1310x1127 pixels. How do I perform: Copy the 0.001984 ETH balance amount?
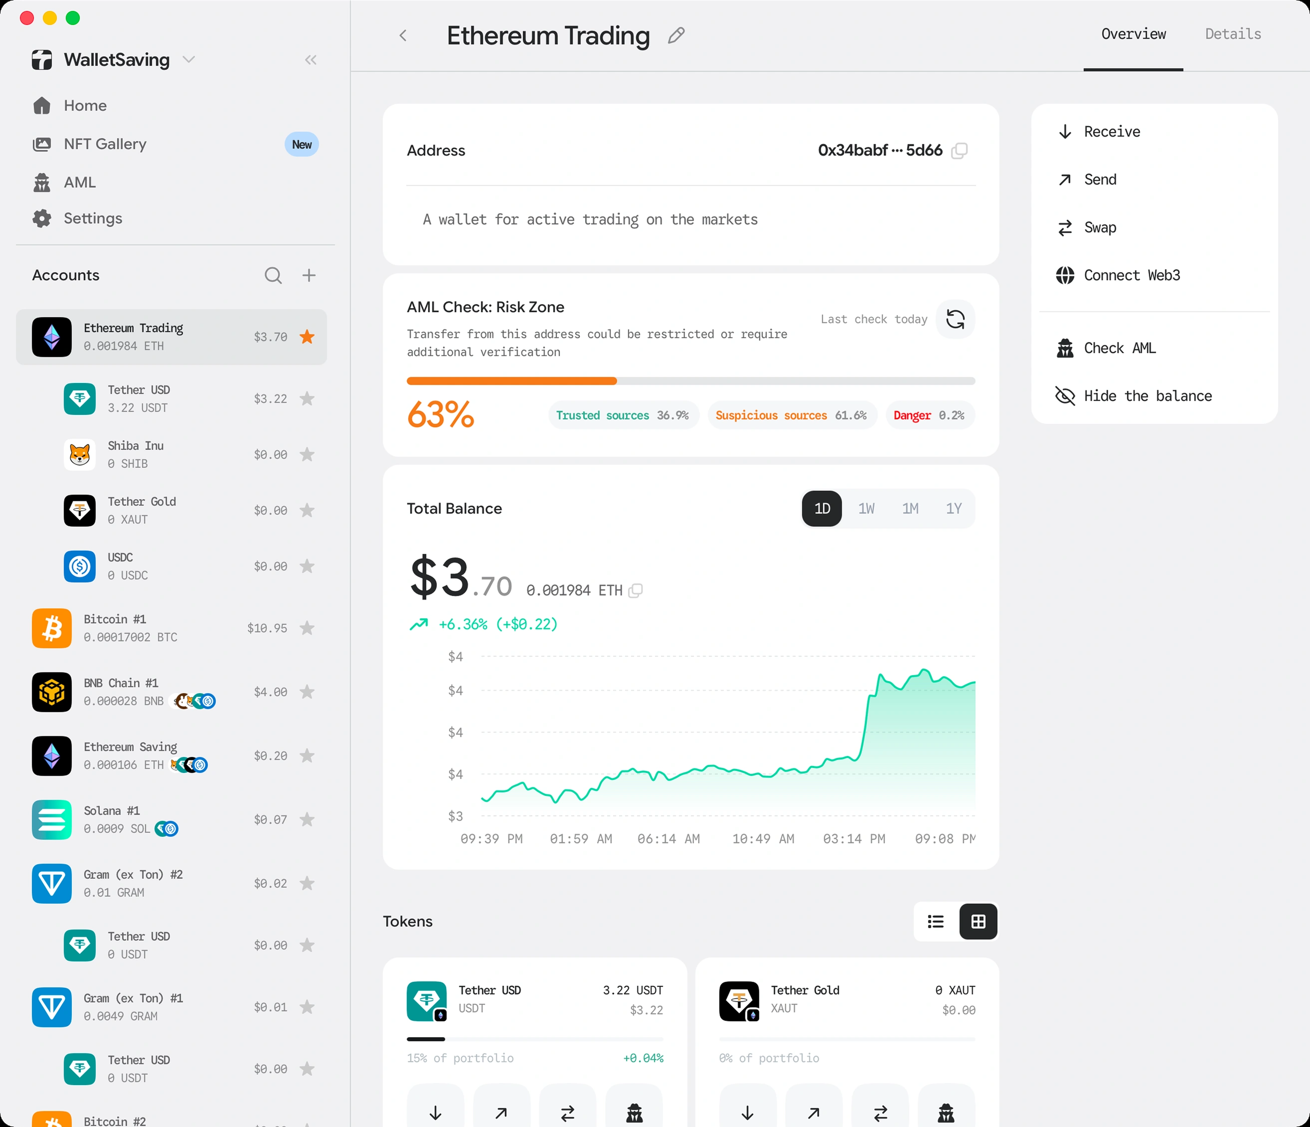tap(636, 590)
